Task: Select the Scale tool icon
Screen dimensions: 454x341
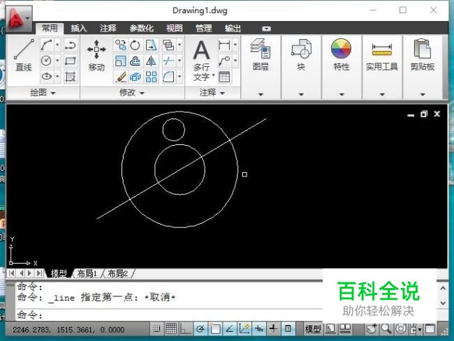Action: point(120,61)
